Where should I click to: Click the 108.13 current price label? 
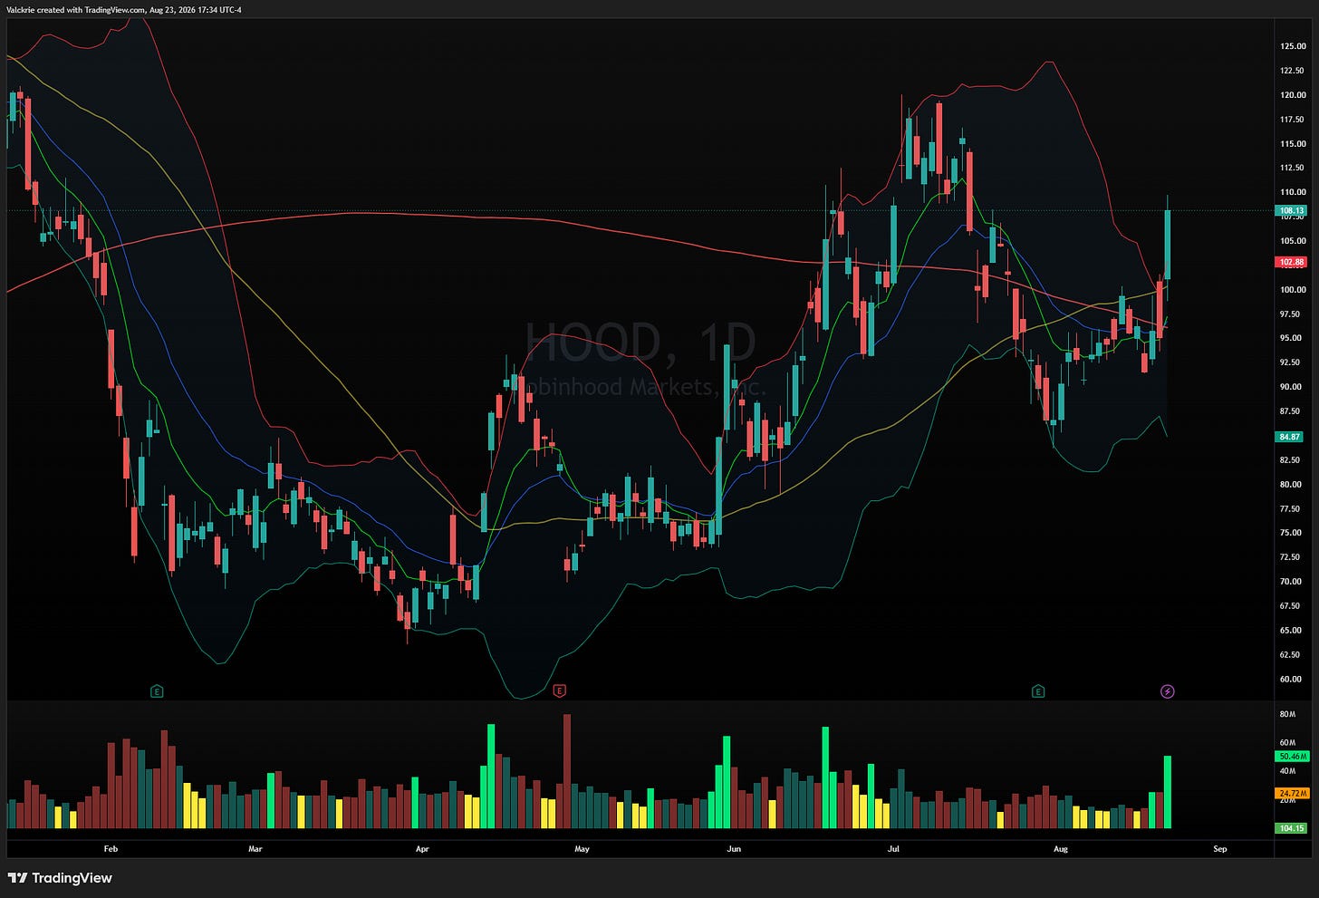pyautogui.click(x=1291, y=211)
